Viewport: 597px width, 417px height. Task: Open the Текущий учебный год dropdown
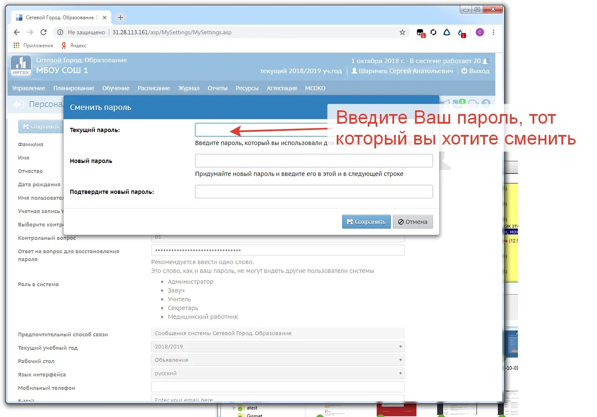[278, 347]
